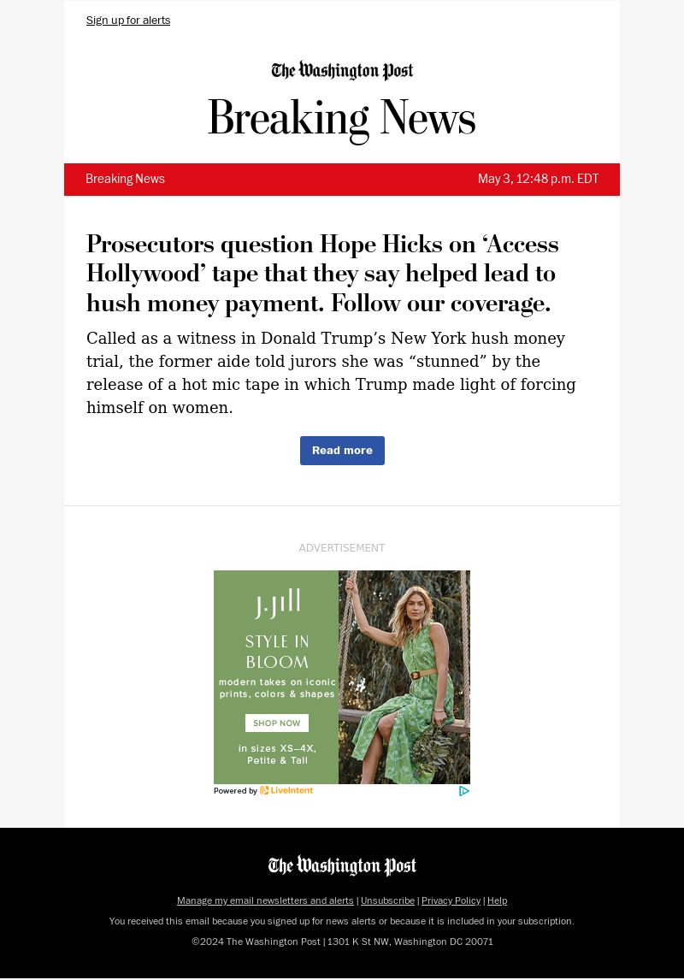Open the Washington Post logo in the header
Screen dimensions: 684x980
click(342, 71)
